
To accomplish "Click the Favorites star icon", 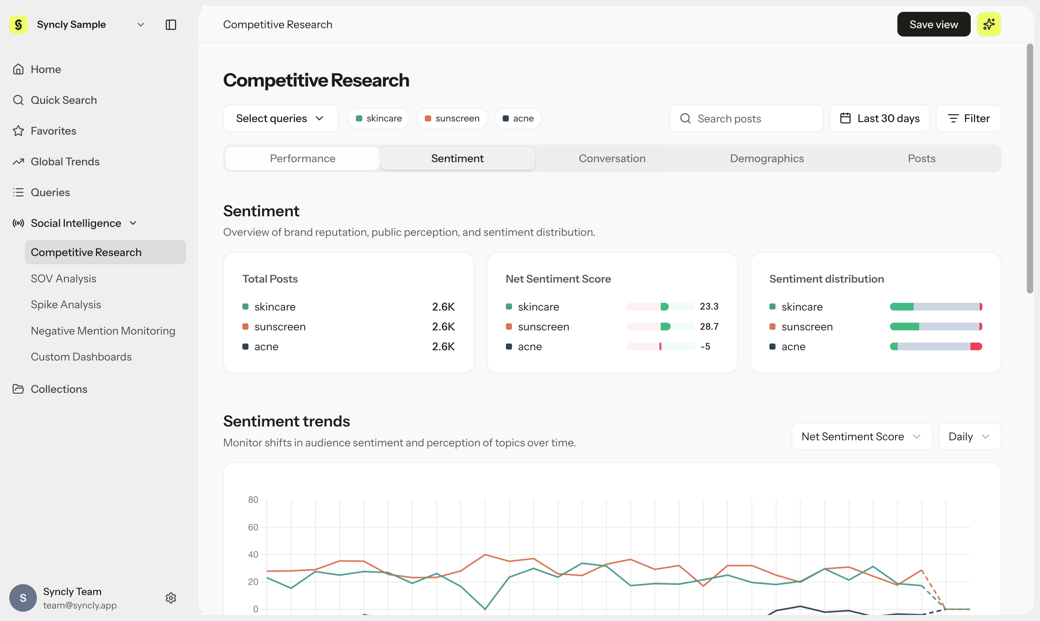I will point(18,130).
